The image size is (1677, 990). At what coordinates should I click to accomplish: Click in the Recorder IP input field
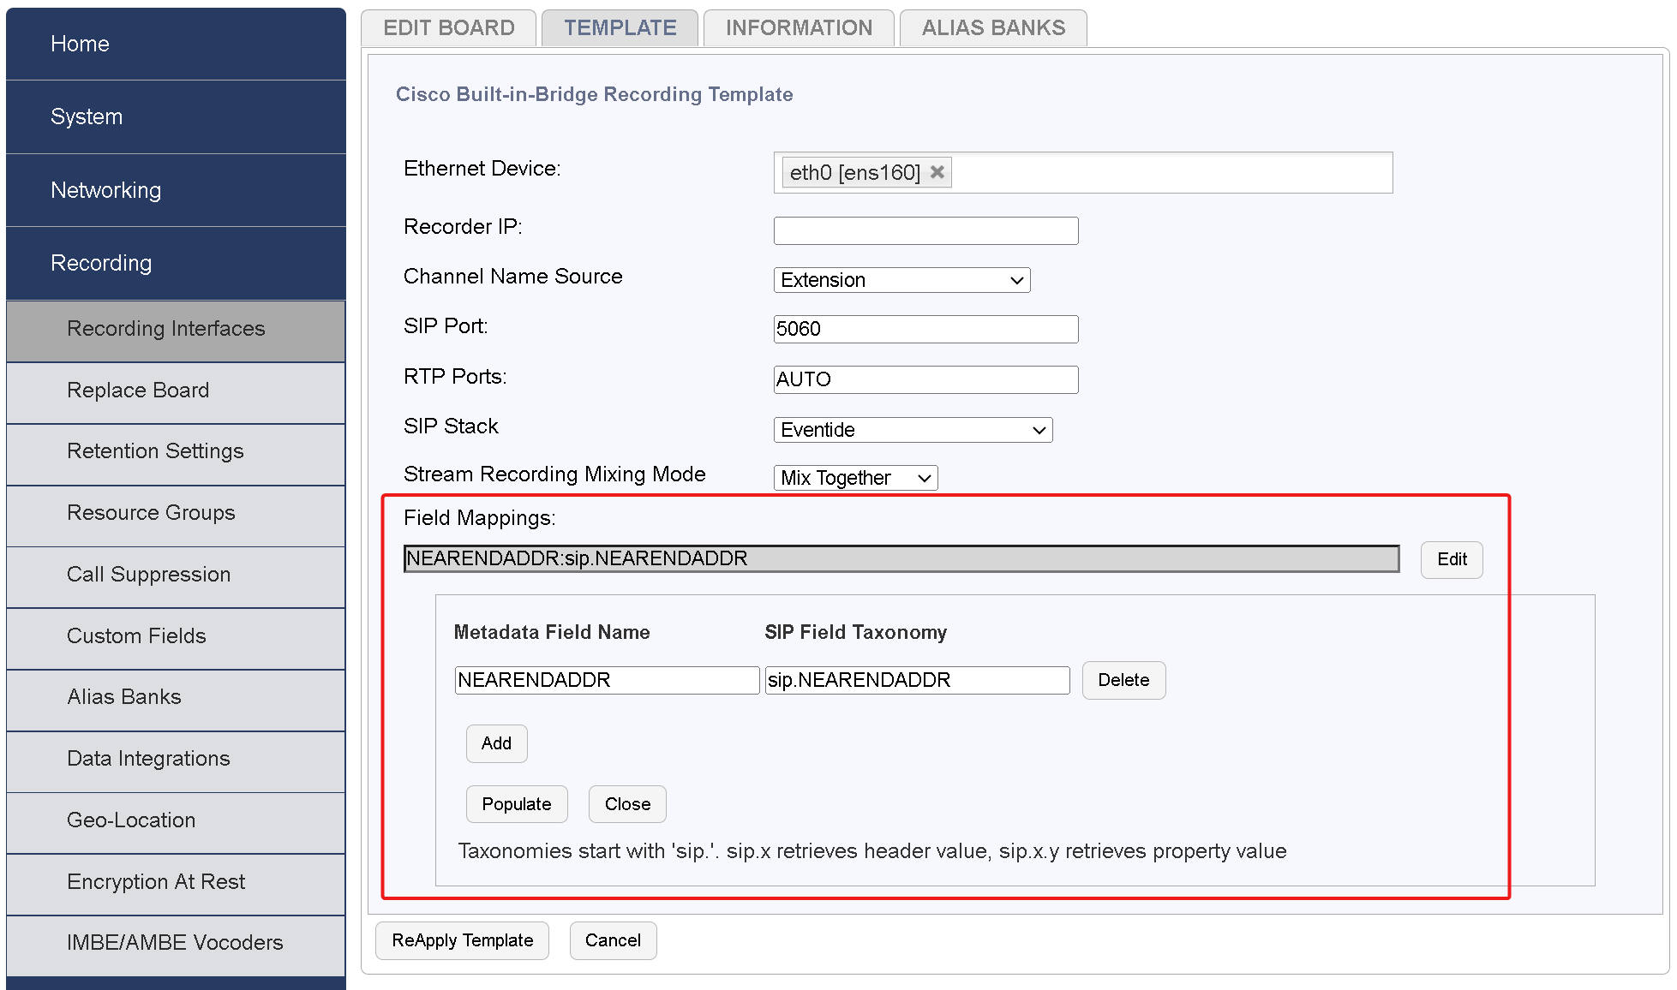pos(925,230)
